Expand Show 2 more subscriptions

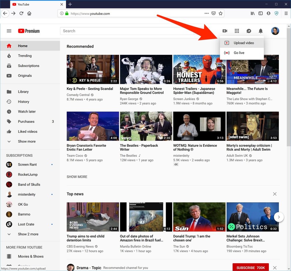[x=28, y=234]
